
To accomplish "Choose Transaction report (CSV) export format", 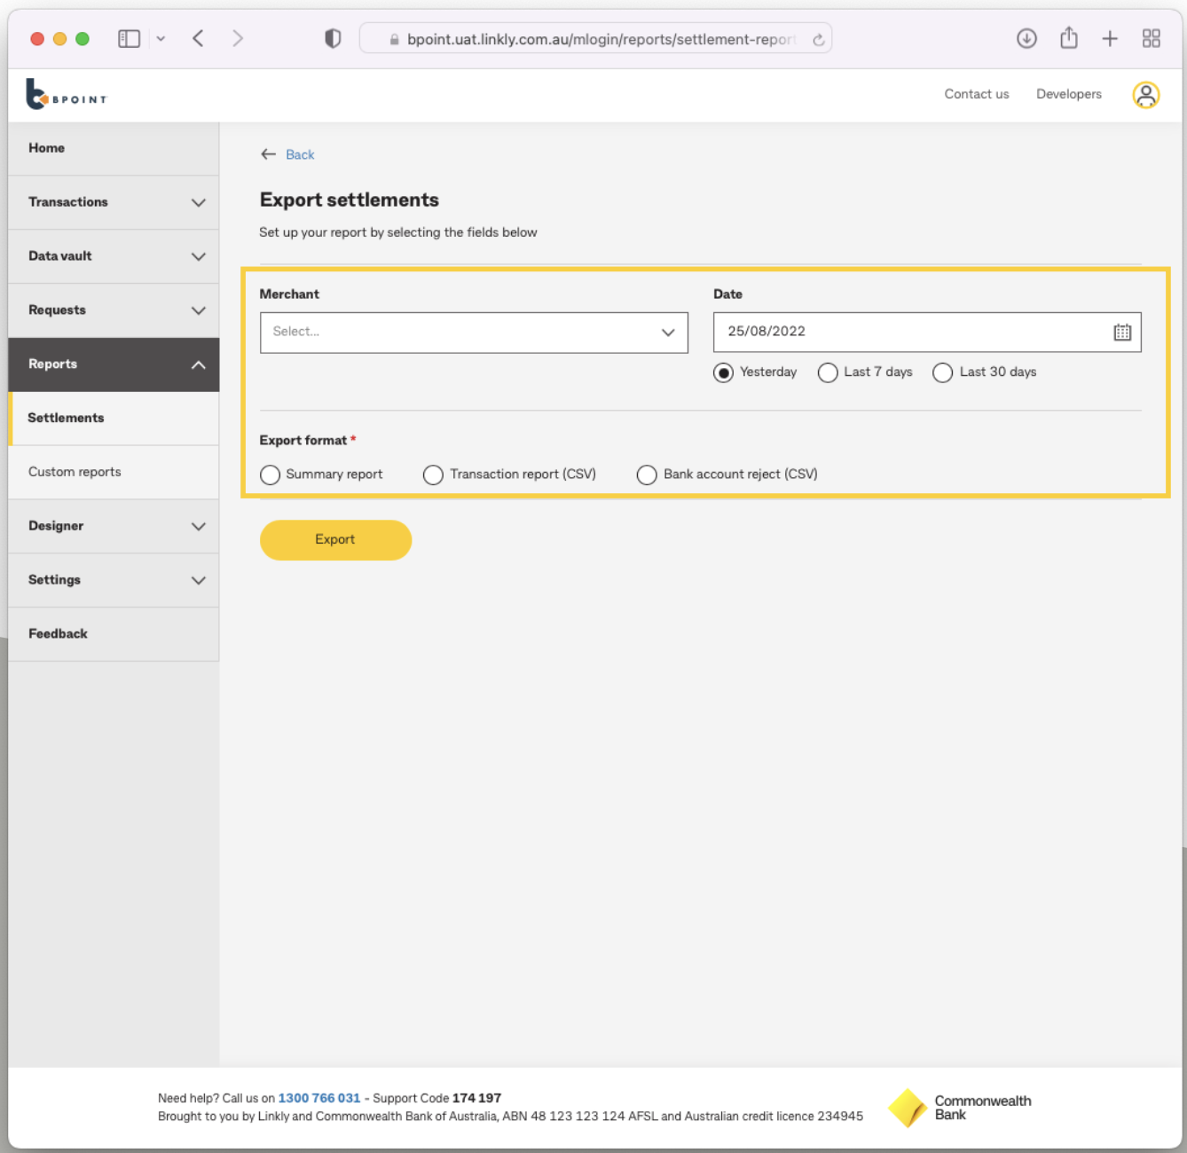I will (x=433, y=475).
